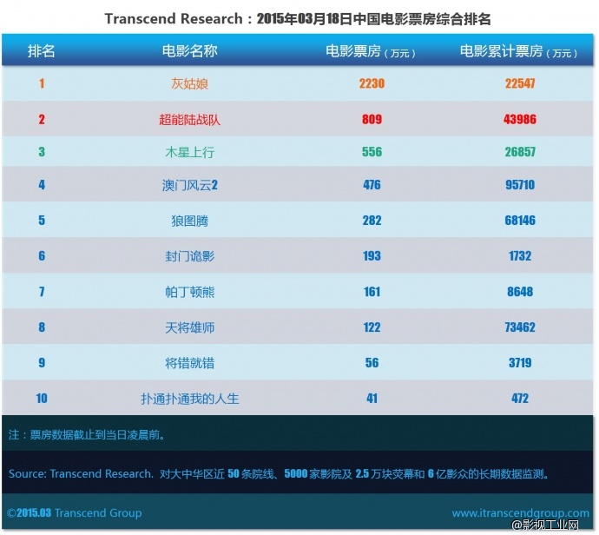Select the movie title 封门诡影
The width and height of the screenshot is (599, 535).
click(189, 256)
